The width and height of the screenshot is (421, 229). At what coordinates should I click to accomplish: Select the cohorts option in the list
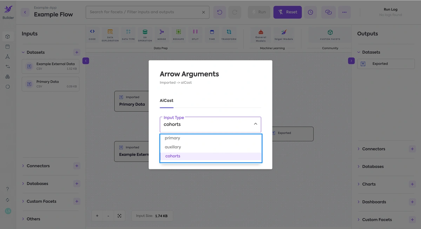[211, 156]
